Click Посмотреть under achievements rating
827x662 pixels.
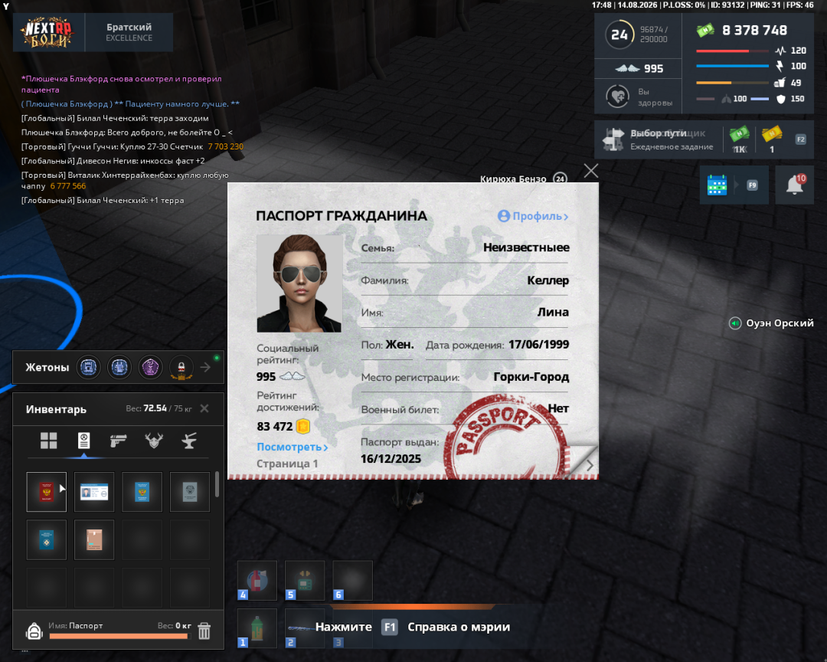point(293,447)
